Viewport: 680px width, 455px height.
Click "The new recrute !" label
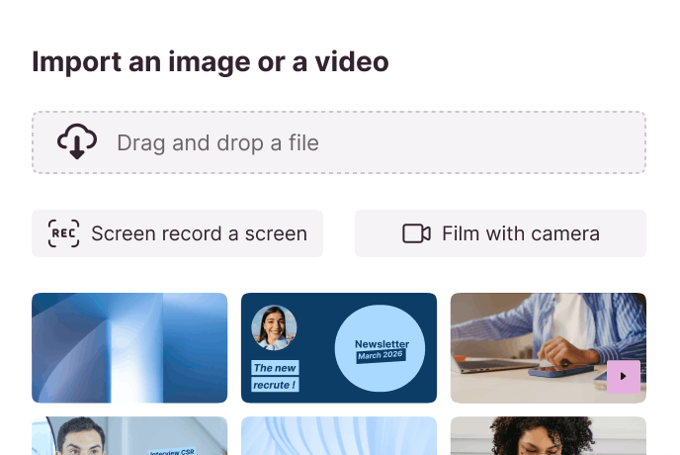coord(276,376)
